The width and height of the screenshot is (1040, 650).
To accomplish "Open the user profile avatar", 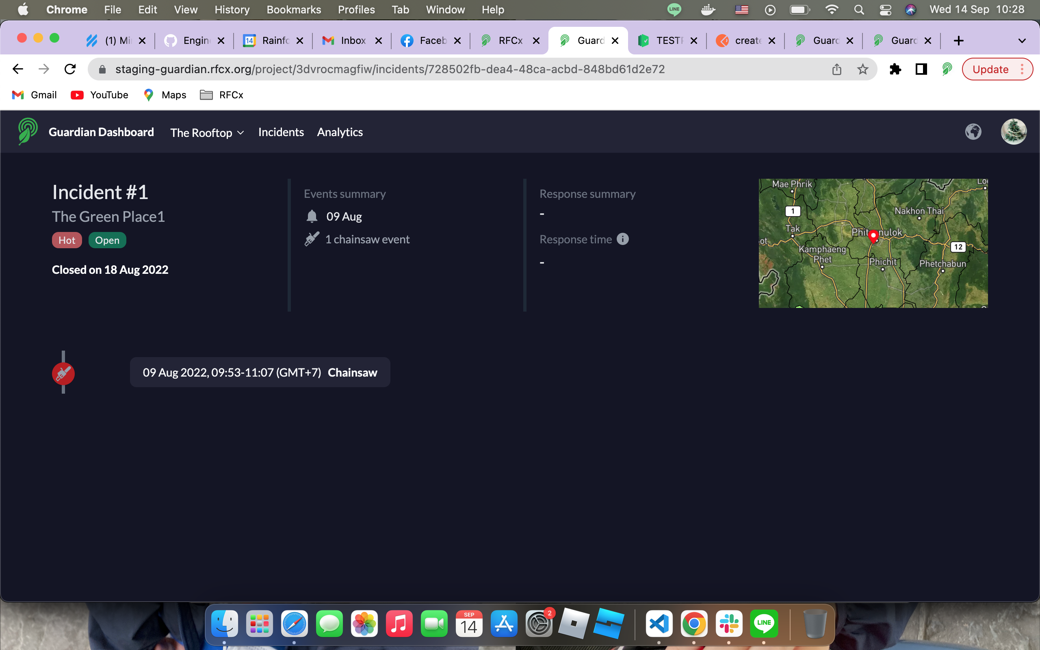I will point(1013,132).
